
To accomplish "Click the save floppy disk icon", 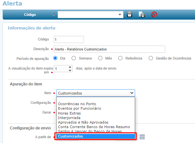I will click(x=130, y=15).
